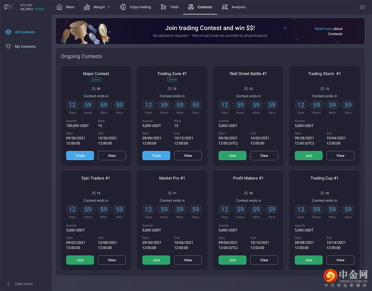
Task: Click participants icon on Trading Zone #1 card
Action: (x=170, y=89)
